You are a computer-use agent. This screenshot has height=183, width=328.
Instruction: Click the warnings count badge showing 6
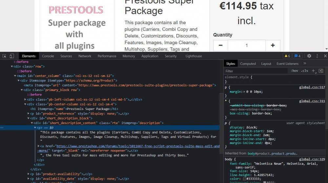(287, 56)
